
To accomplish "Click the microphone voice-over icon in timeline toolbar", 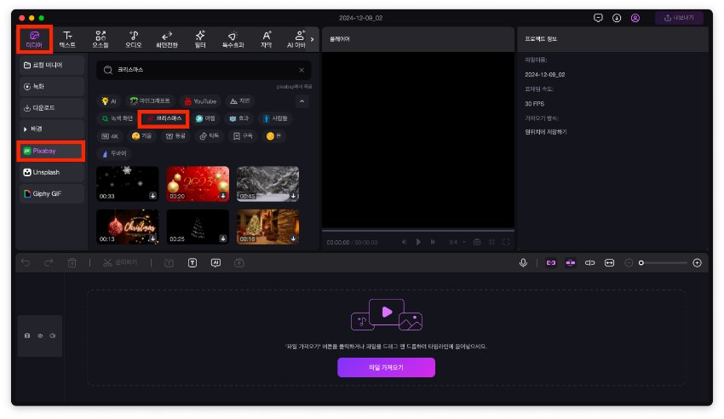I will pyautogui.click(x=523, y=263).
